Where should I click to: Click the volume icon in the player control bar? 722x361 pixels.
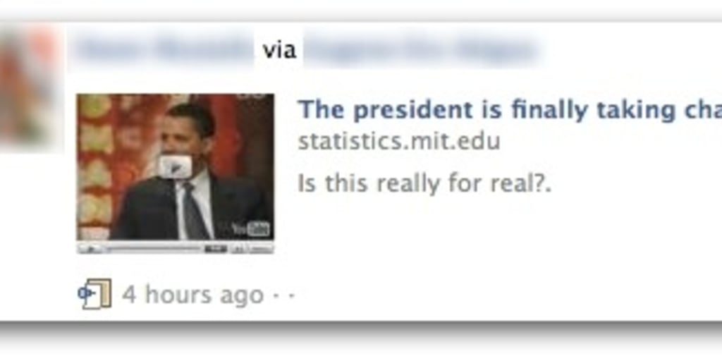coord(239,249)
